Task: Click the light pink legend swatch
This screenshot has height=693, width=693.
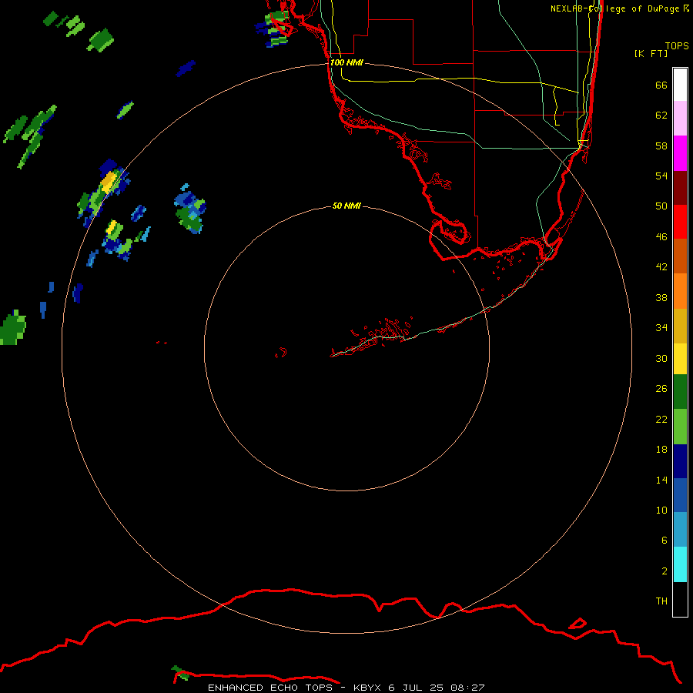Action: (680, 118)
